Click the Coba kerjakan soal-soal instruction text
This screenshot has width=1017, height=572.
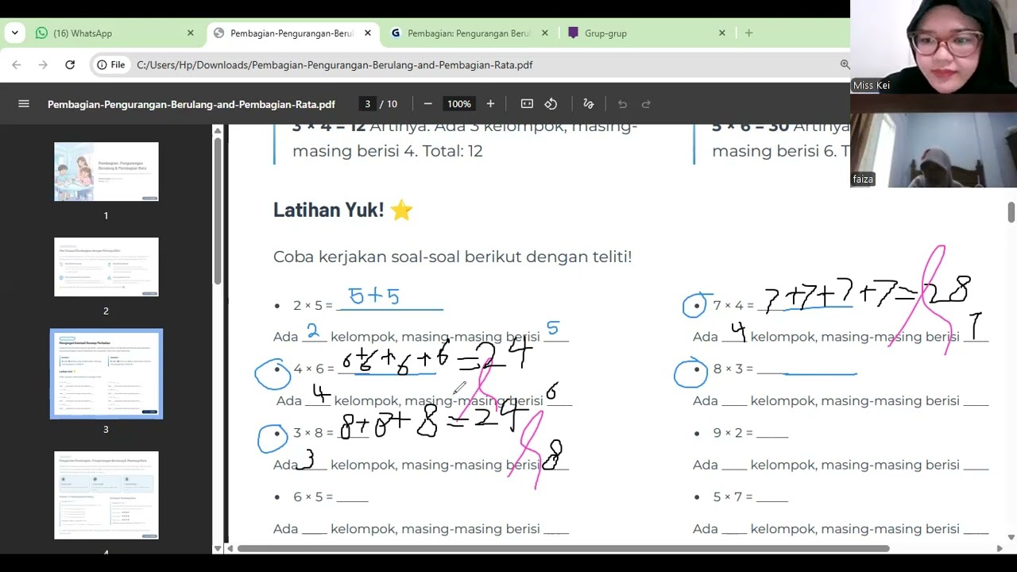coord(453,257)
